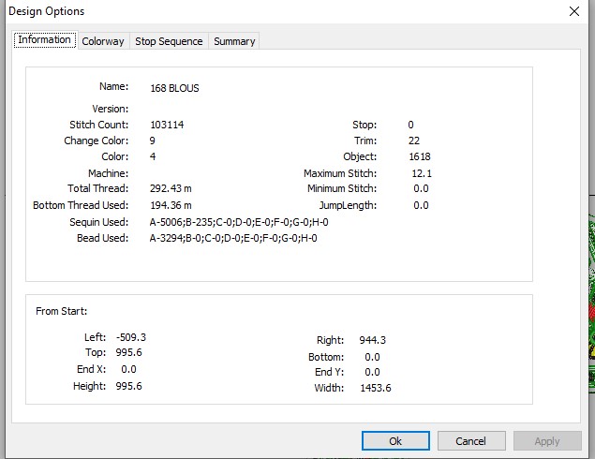The height and width of the screenshot is (459, 595).
Task: Close the Design Options dialog
Action: pyautogui.click(x=574, y=11)
